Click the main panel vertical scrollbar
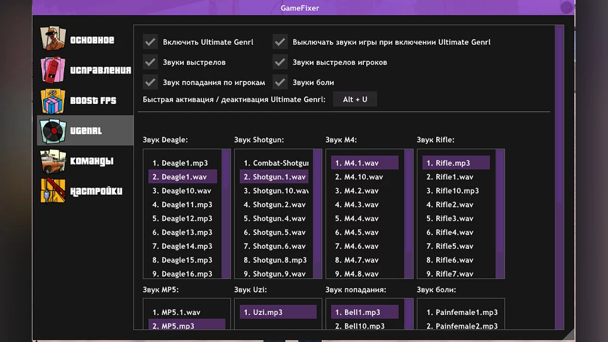 [x=559, y=177]
